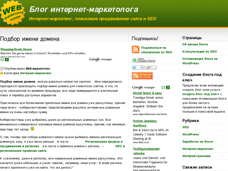Select the SEO rubric
Viewport: 228px width, 171px height.
186,127
